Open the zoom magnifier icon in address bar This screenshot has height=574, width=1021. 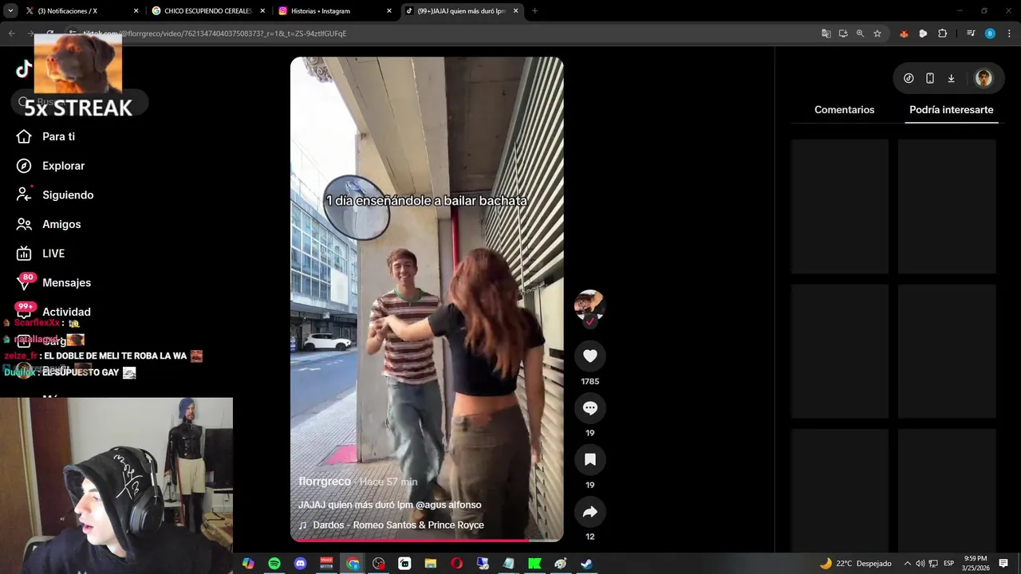[860, 33]
